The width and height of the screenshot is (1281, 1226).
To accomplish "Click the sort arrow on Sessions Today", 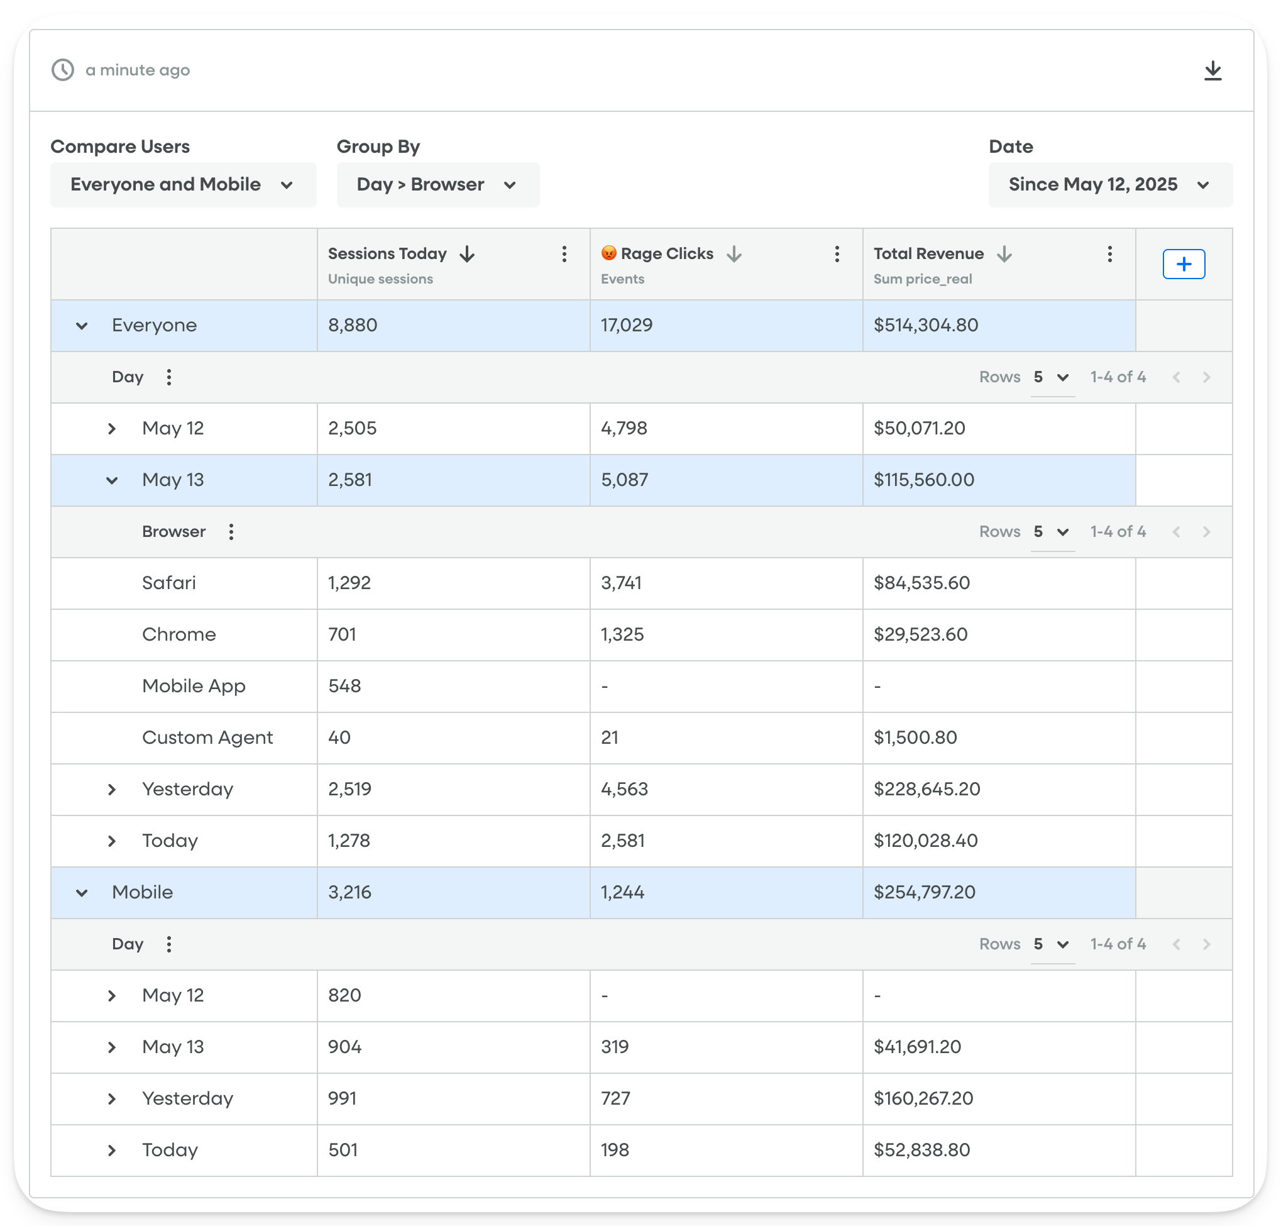I will tap(468, 254).
